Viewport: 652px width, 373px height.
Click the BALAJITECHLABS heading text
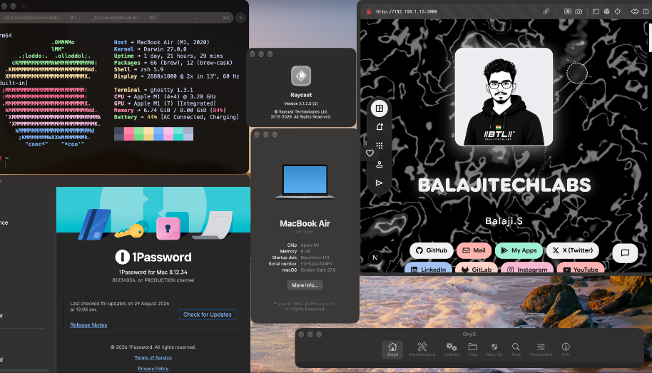click(504, 185)
